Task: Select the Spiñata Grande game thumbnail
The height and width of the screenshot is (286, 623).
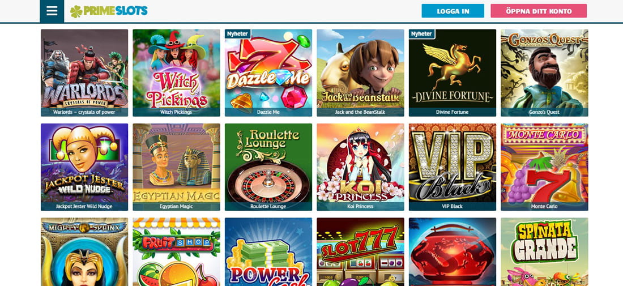Action: (544, 252)
